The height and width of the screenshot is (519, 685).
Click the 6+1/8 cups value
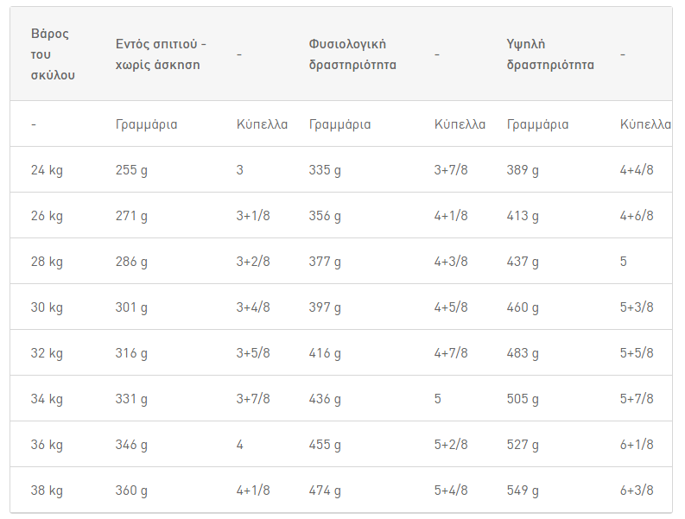coord(637,444)
